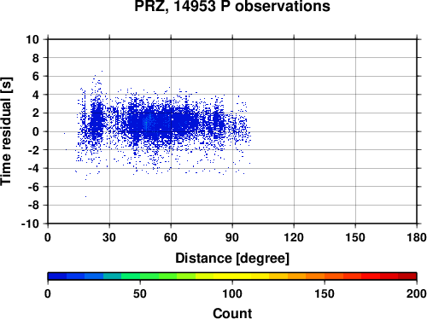Pick the yellow segment of the colorbar

[x=232, y=276]
